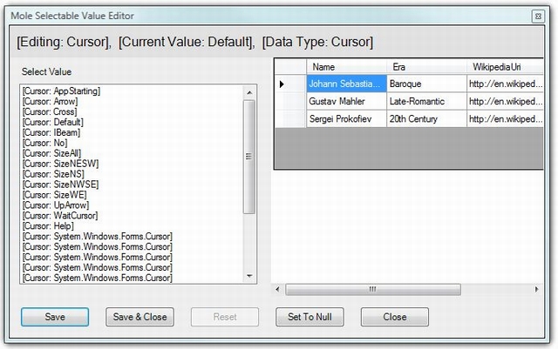Select the Sergei Prokofiev cell

point(347,118)
